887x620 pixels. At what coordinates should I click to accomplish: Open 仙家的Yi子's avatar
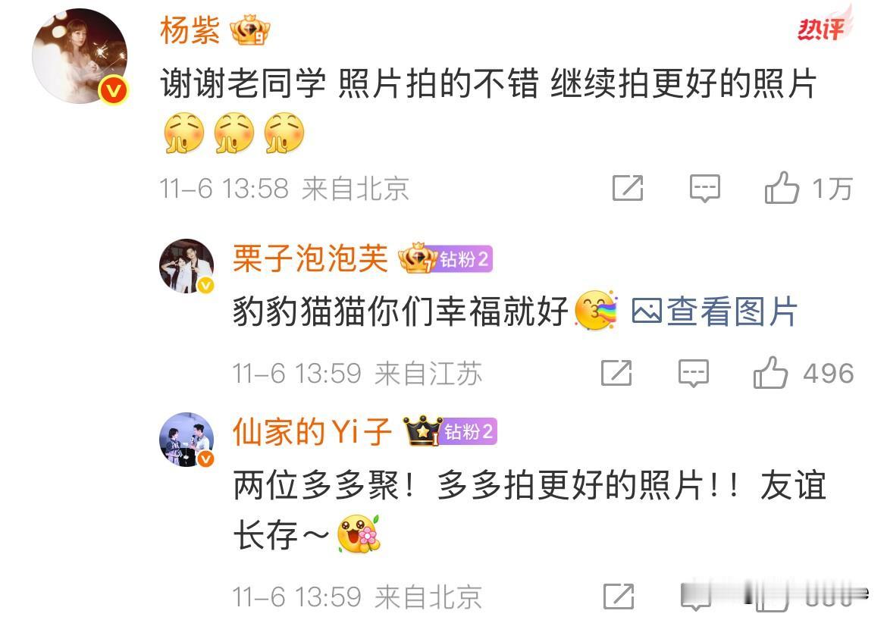click(186, 440)
